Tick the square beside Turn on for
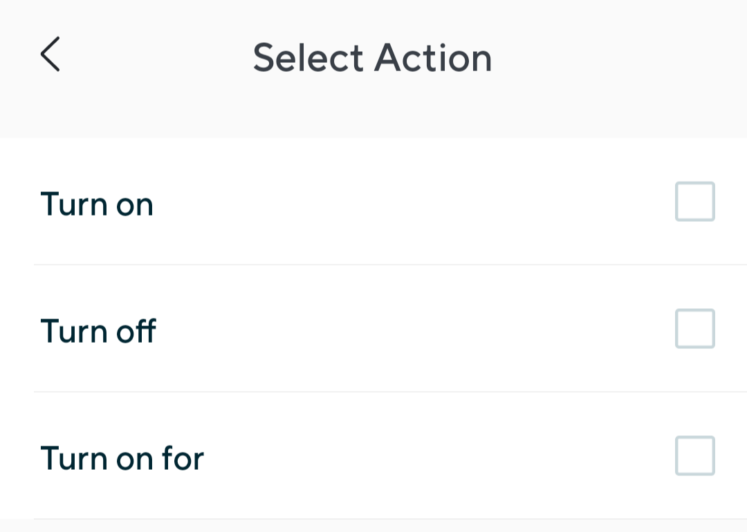 tap(694, 456)
